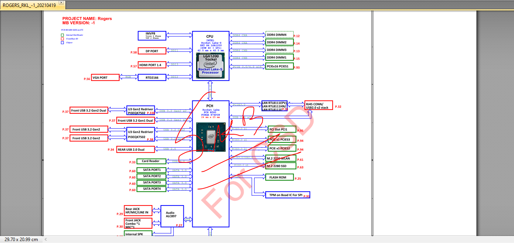Click page reference P.13 beside DDR4 DIMM3
The height and width of the screenshot is (243, 514).
pyautogui.click(x=297, y=51)
